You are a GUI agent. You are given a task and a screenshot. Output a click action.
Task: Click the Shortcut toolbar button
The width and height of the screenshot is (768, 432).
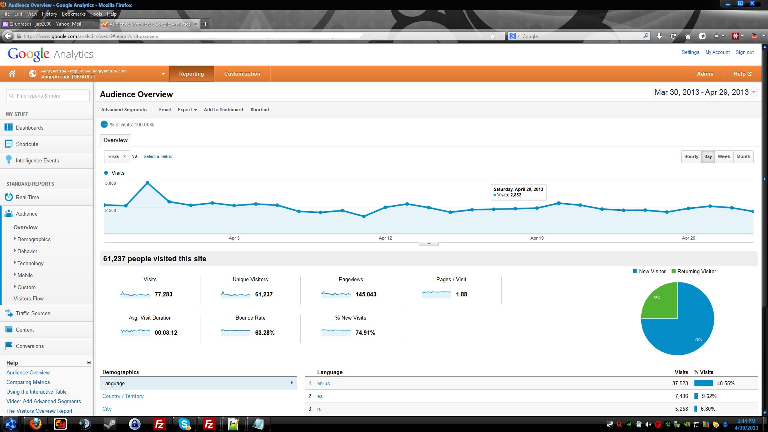tap(260, 110)
